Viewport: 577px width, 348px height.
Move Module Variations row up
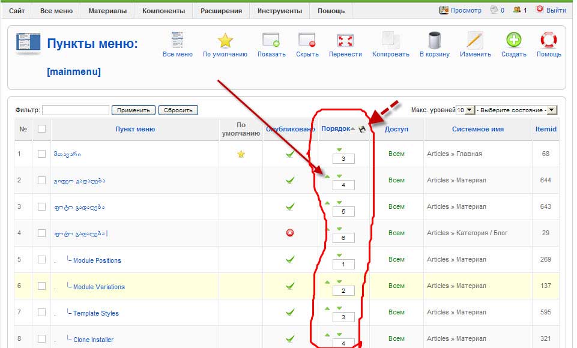(327, 282)
